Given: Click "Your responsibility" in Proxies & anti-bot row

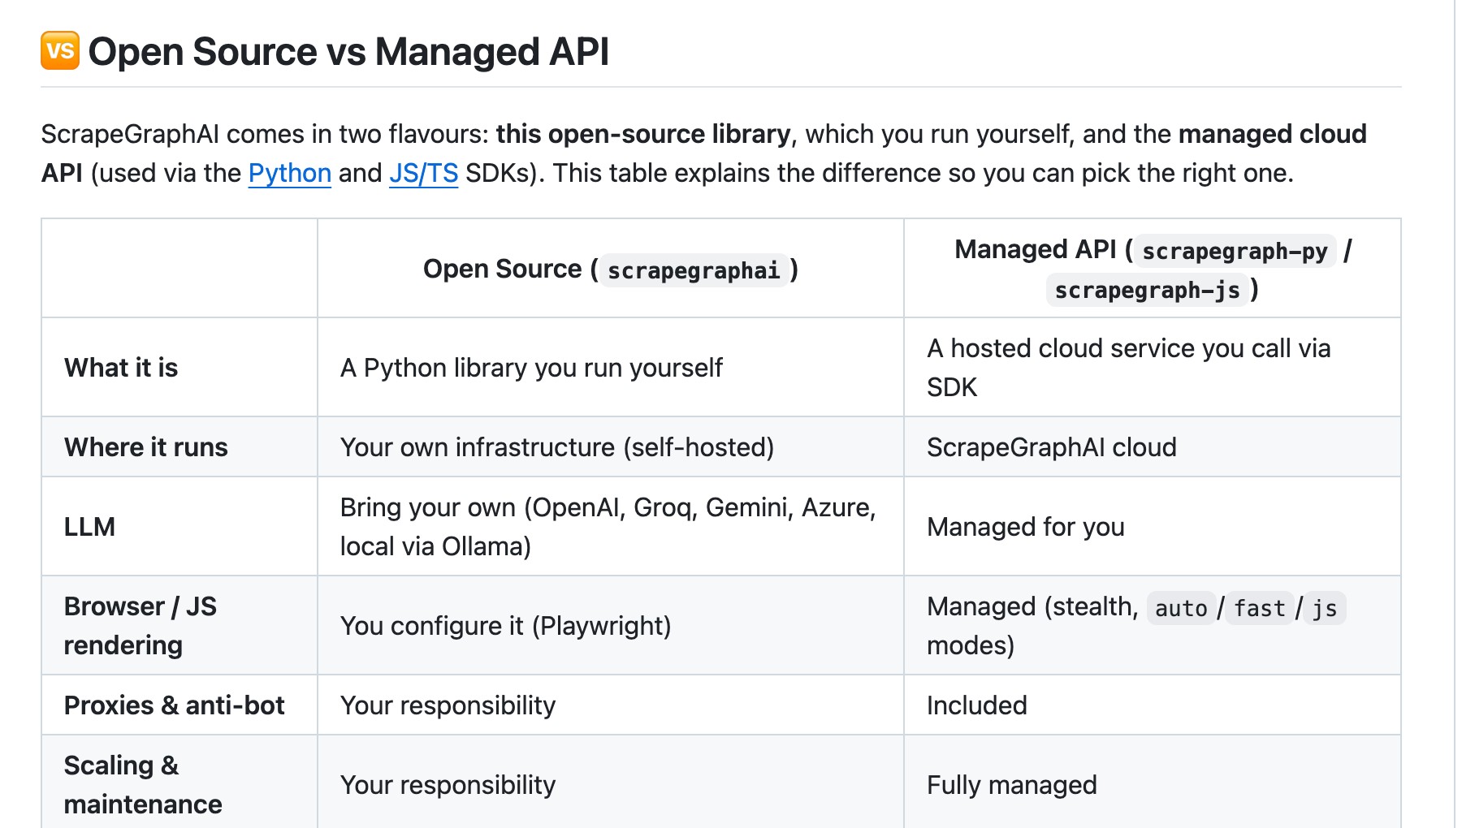Looking at the screenshot, I should (448, 705).
